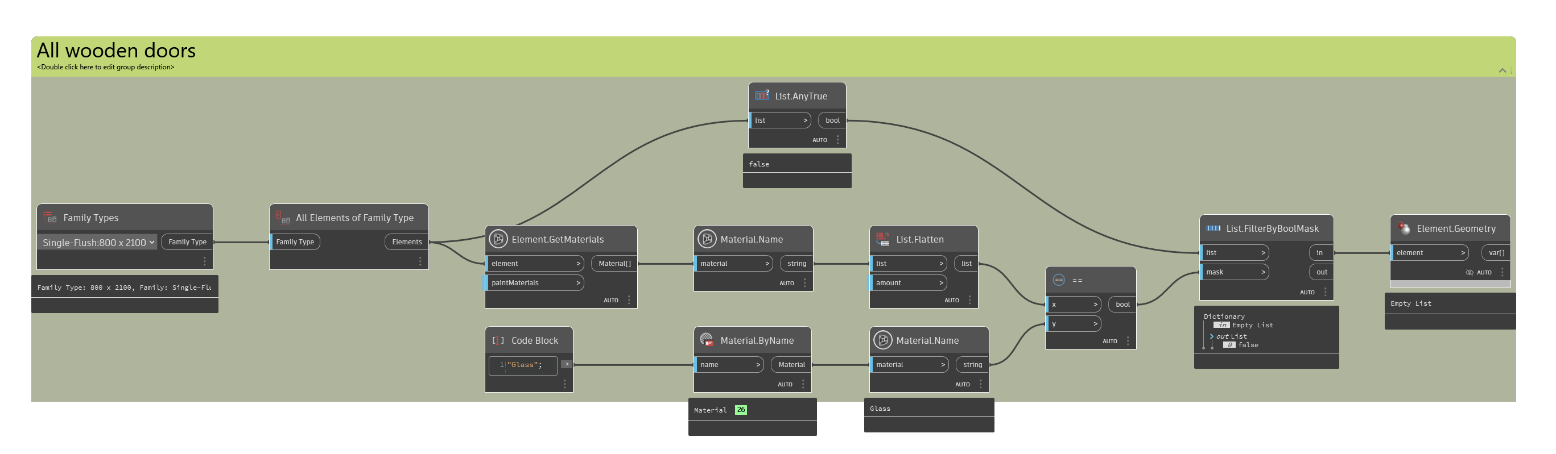The height and width of the screenshot is (454, 1556).
Task: Click the bool output port of List.AnyTrue
Action: (832, 120)
